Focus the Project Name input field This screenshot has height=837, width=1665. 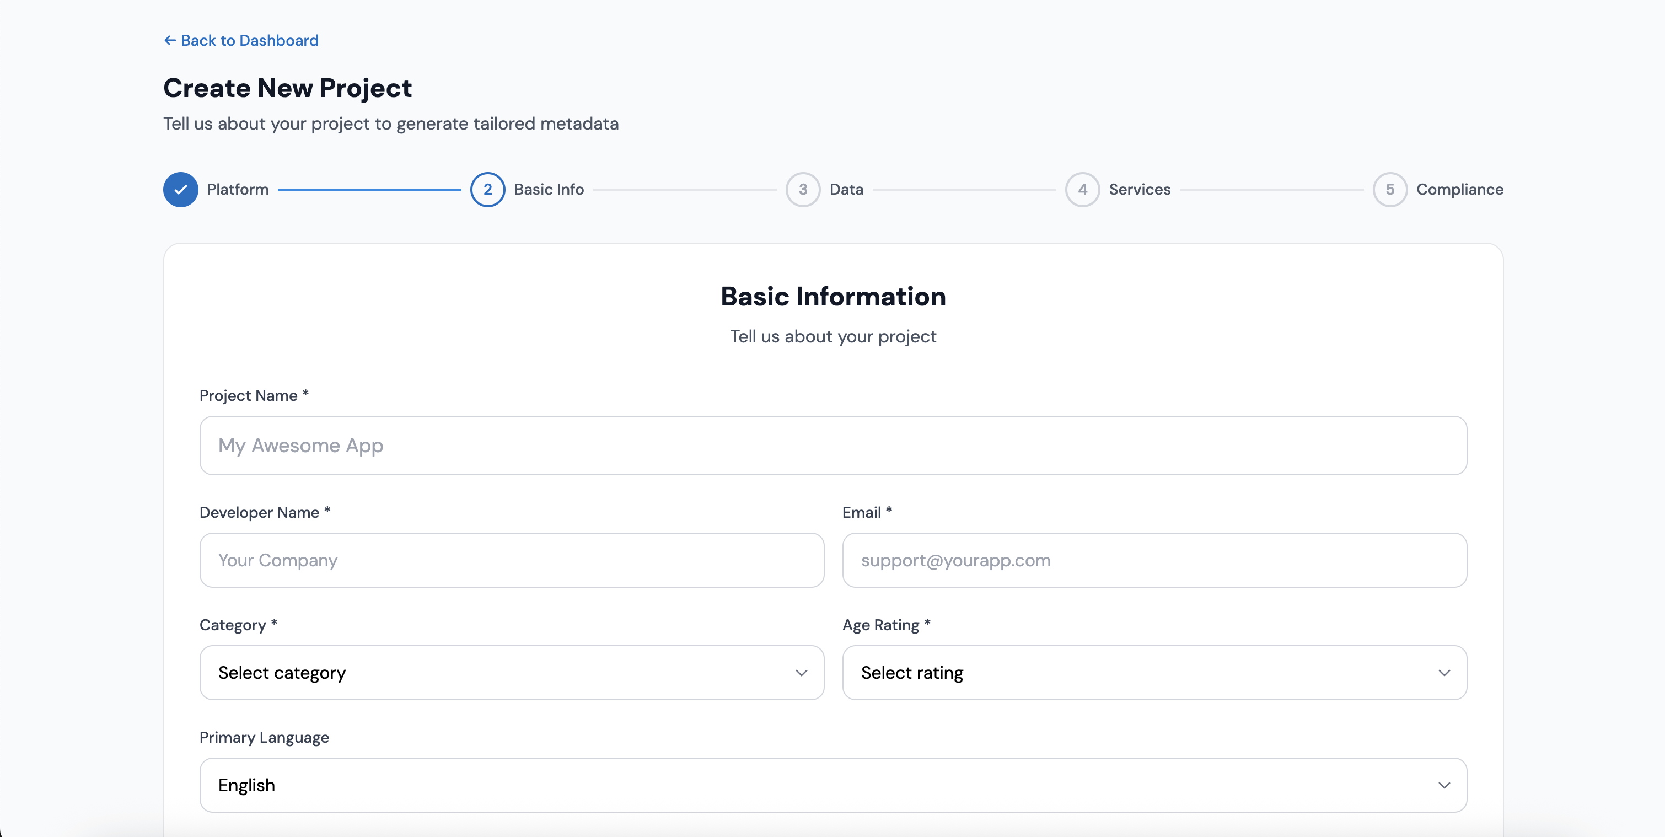point(832,446)
